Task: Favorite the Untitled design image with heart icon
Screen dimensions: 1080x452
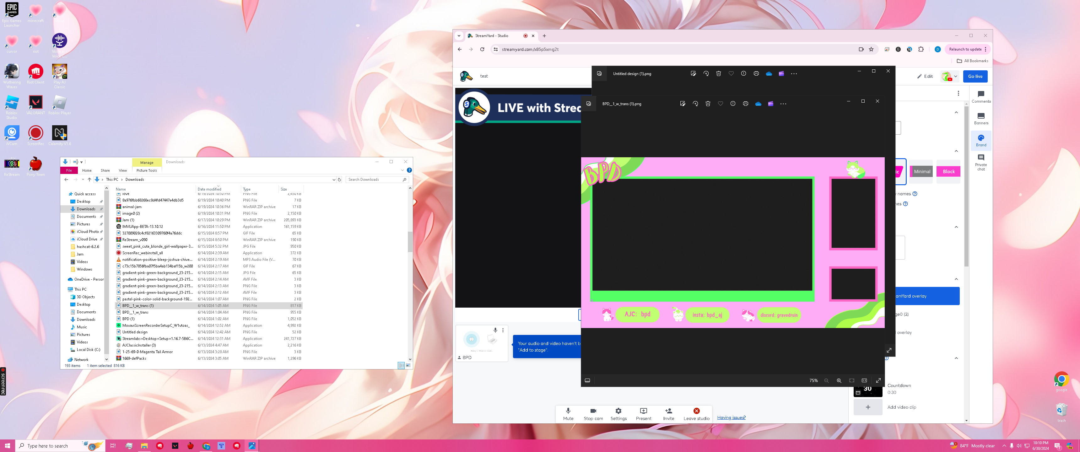Action: click(731, 73)
